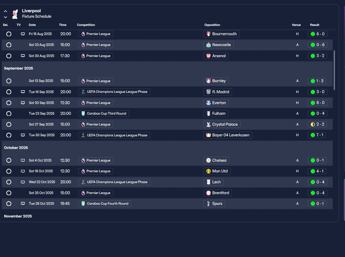The image size is (345, 257).
Task: Click the Liverpool club crest
Action: coord(15,14)
